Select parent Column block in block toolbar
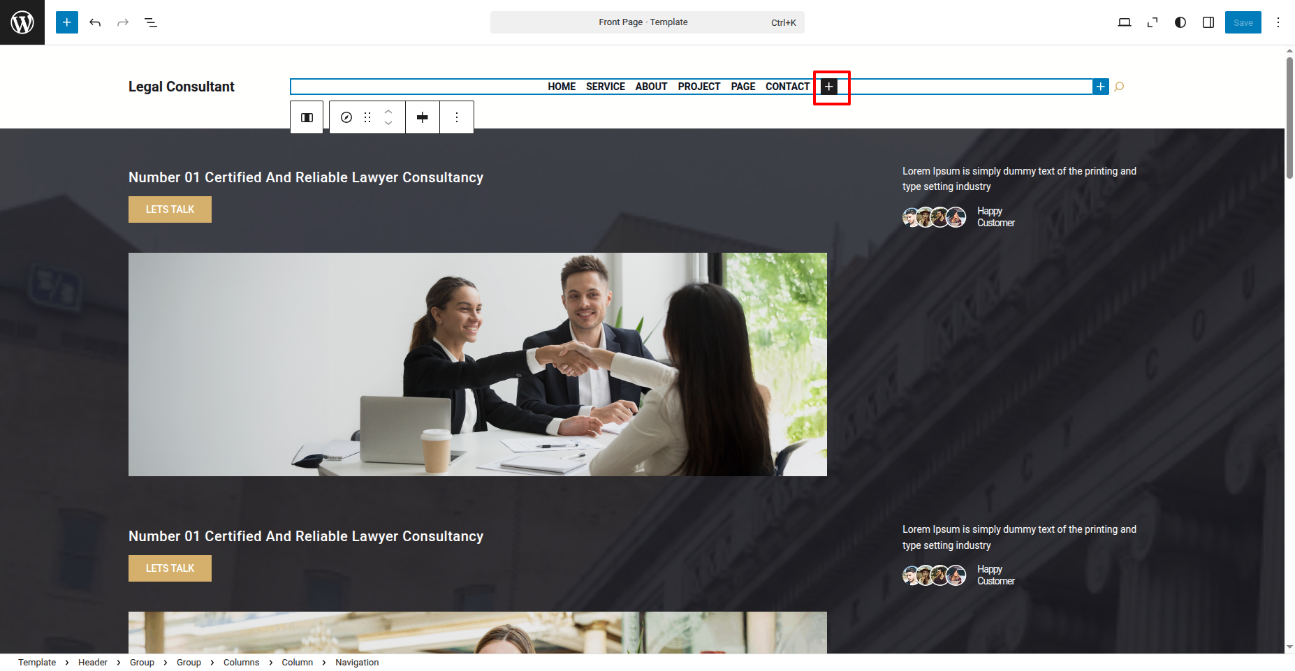 click(307, 117)
